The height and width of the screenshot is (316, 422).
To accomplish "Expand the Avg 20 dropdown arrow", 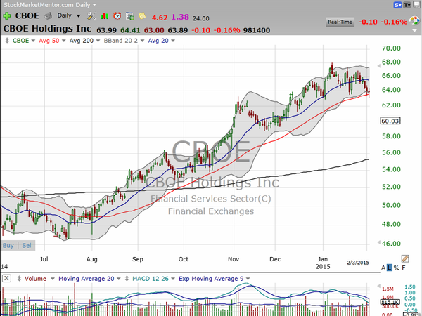I will 173,41.
